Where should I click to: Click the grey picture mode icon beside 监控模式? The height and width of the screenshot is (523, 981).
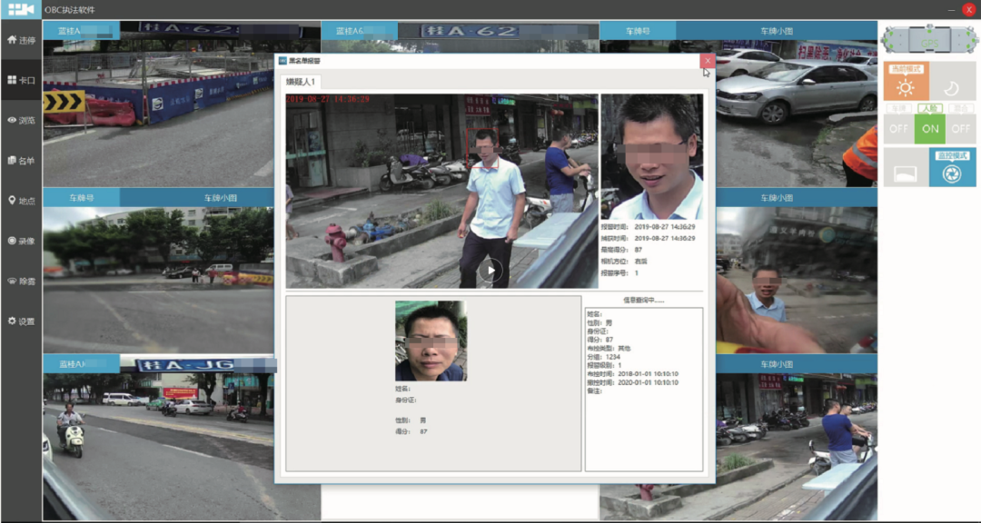pyautogui.click(x=906, y=172)
